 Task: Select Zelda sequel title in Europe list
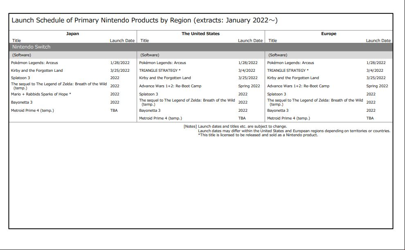[x=315, y=102]
